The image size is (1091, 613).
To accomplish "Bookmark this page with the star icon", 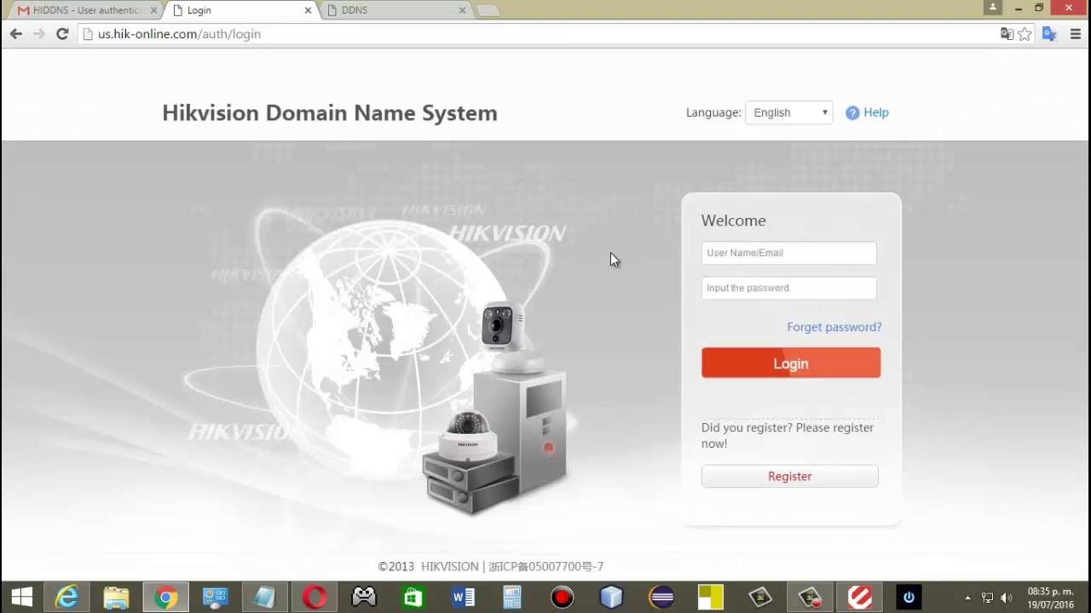I will point(1025,34).
